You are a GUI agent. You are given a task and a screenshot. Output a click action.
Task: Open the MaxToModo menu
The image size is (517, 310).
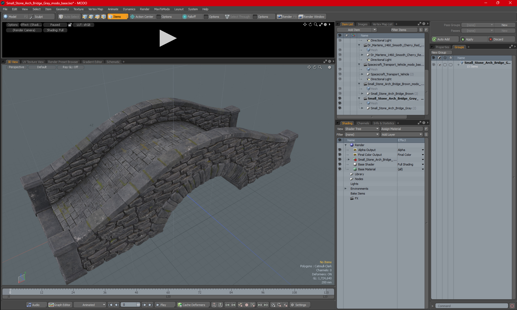pos(162,9)
